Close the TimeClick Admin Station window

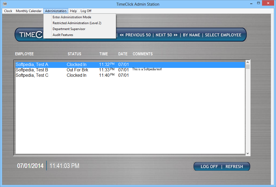pos(268,3)
